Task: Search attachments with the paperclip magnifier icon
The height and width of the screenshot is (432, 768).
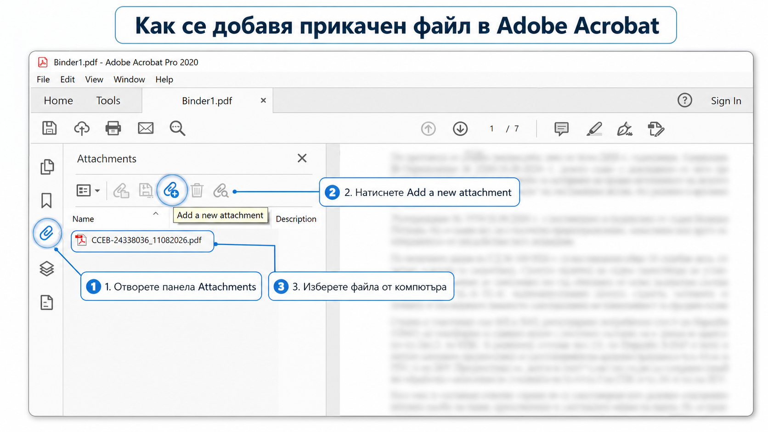Action: coord(221,191)
